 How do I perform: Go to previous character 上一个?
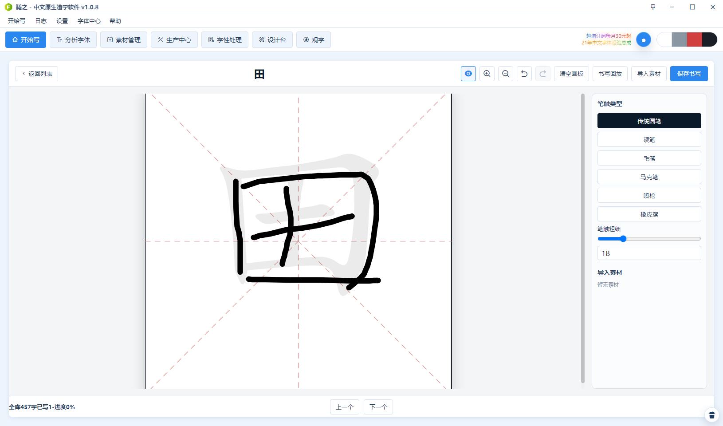345,407
